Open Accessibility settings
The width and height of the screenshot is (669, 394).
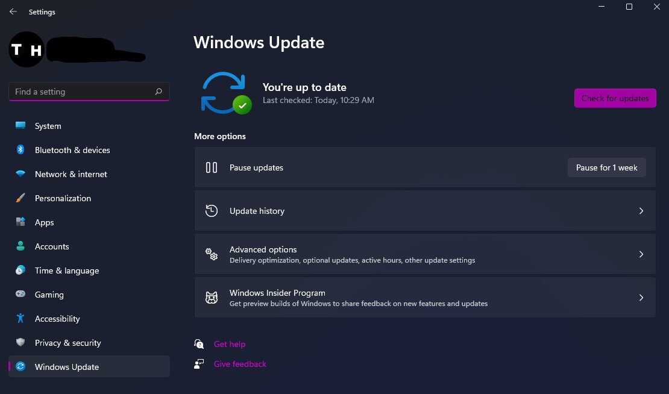89,319
